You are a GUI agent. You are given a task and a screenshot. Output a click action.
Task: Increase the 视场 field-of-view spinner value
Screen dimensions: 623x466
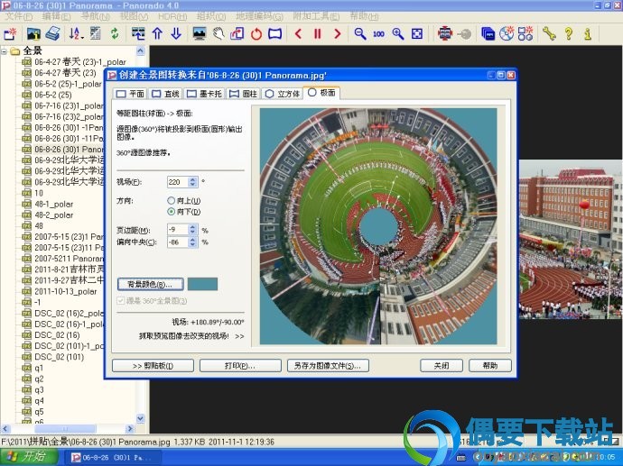pos(192,179)
